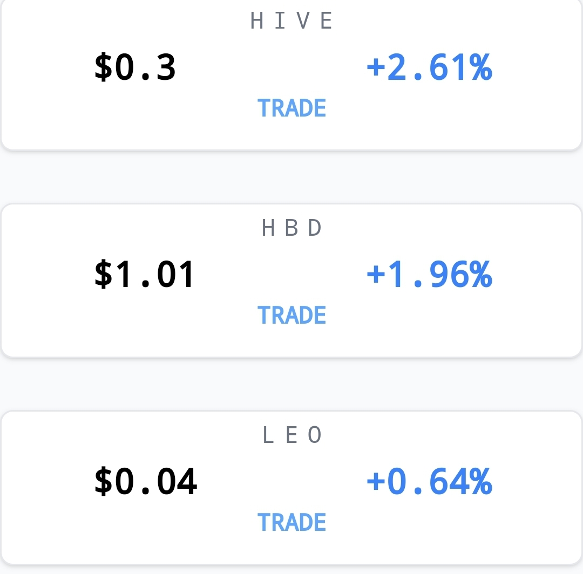583x574 pixels.
Task: Click TRADE under the HIVE price
Action: coord(291,108)
